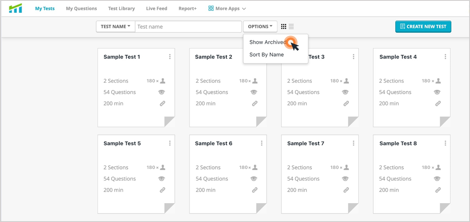Image resolution: width=470 pixels, height=222 pixels.
Task: Click link icon on Sample Test 5
Action: pos(162,190)
